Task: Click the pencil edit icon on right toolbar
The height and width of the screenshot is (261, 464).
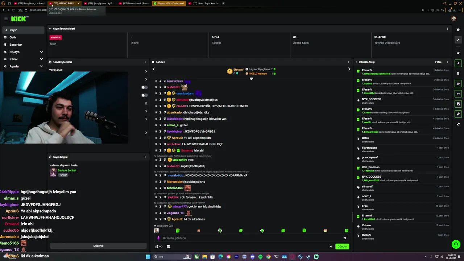Action: tap(458, 40)
